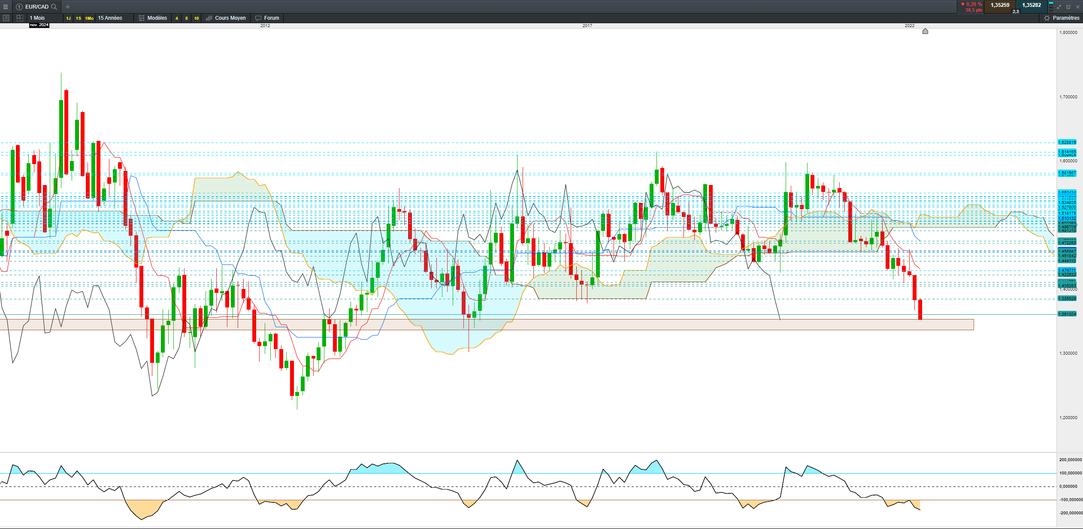Click the cyan market depth indicator bars
Viewport: 1083px width, 529px height.
point(1051,7)
